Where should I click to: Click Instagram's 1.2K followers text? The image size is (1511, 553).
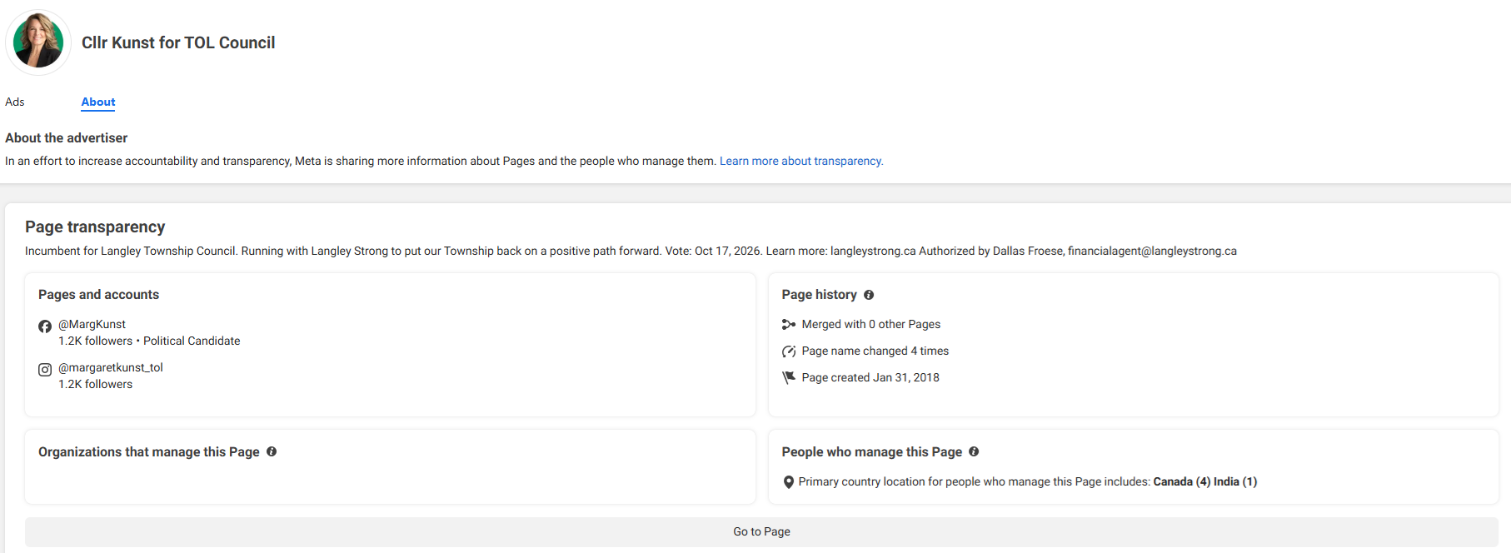coord(96,384)
